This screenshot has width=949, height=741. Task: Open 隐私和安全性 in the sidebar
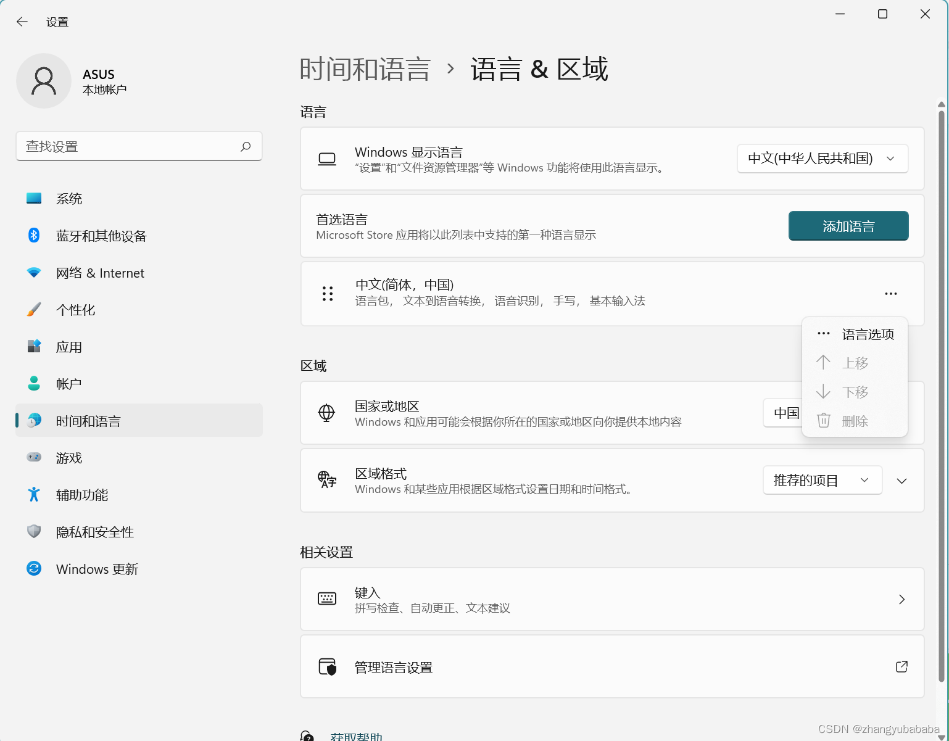pyautogui.click(x=139, y=532)
